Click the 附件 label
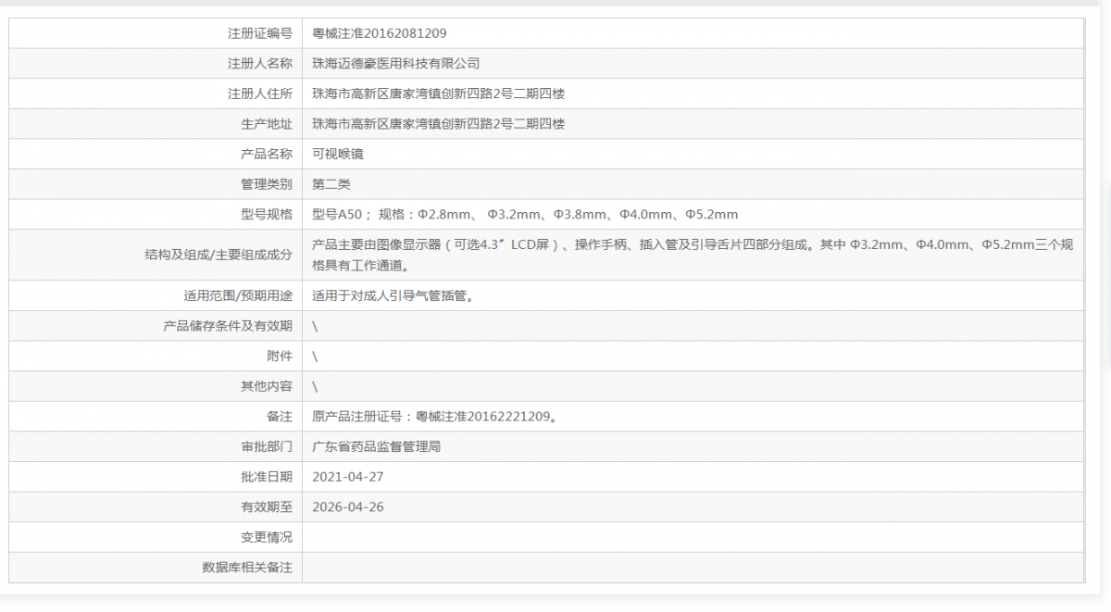The width and height of the screenshot is (1111, 612). (x=280, y=356)
